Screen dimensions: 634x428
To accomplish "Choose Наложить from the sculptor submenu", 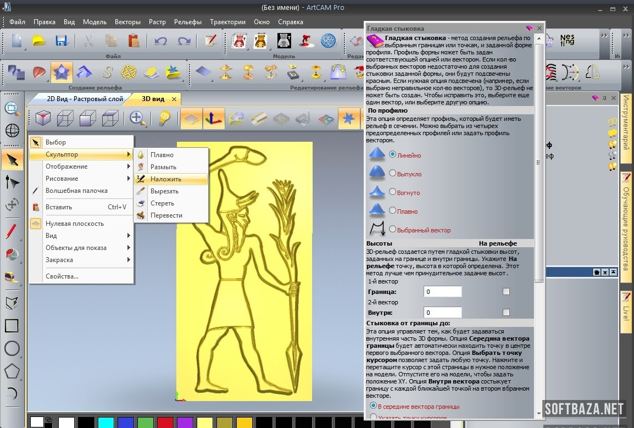I will click(x=165, y=179).
